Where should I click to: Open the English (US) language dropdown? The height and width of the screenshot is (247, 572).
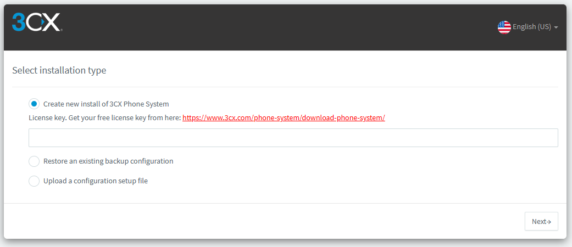click(528, 27)
